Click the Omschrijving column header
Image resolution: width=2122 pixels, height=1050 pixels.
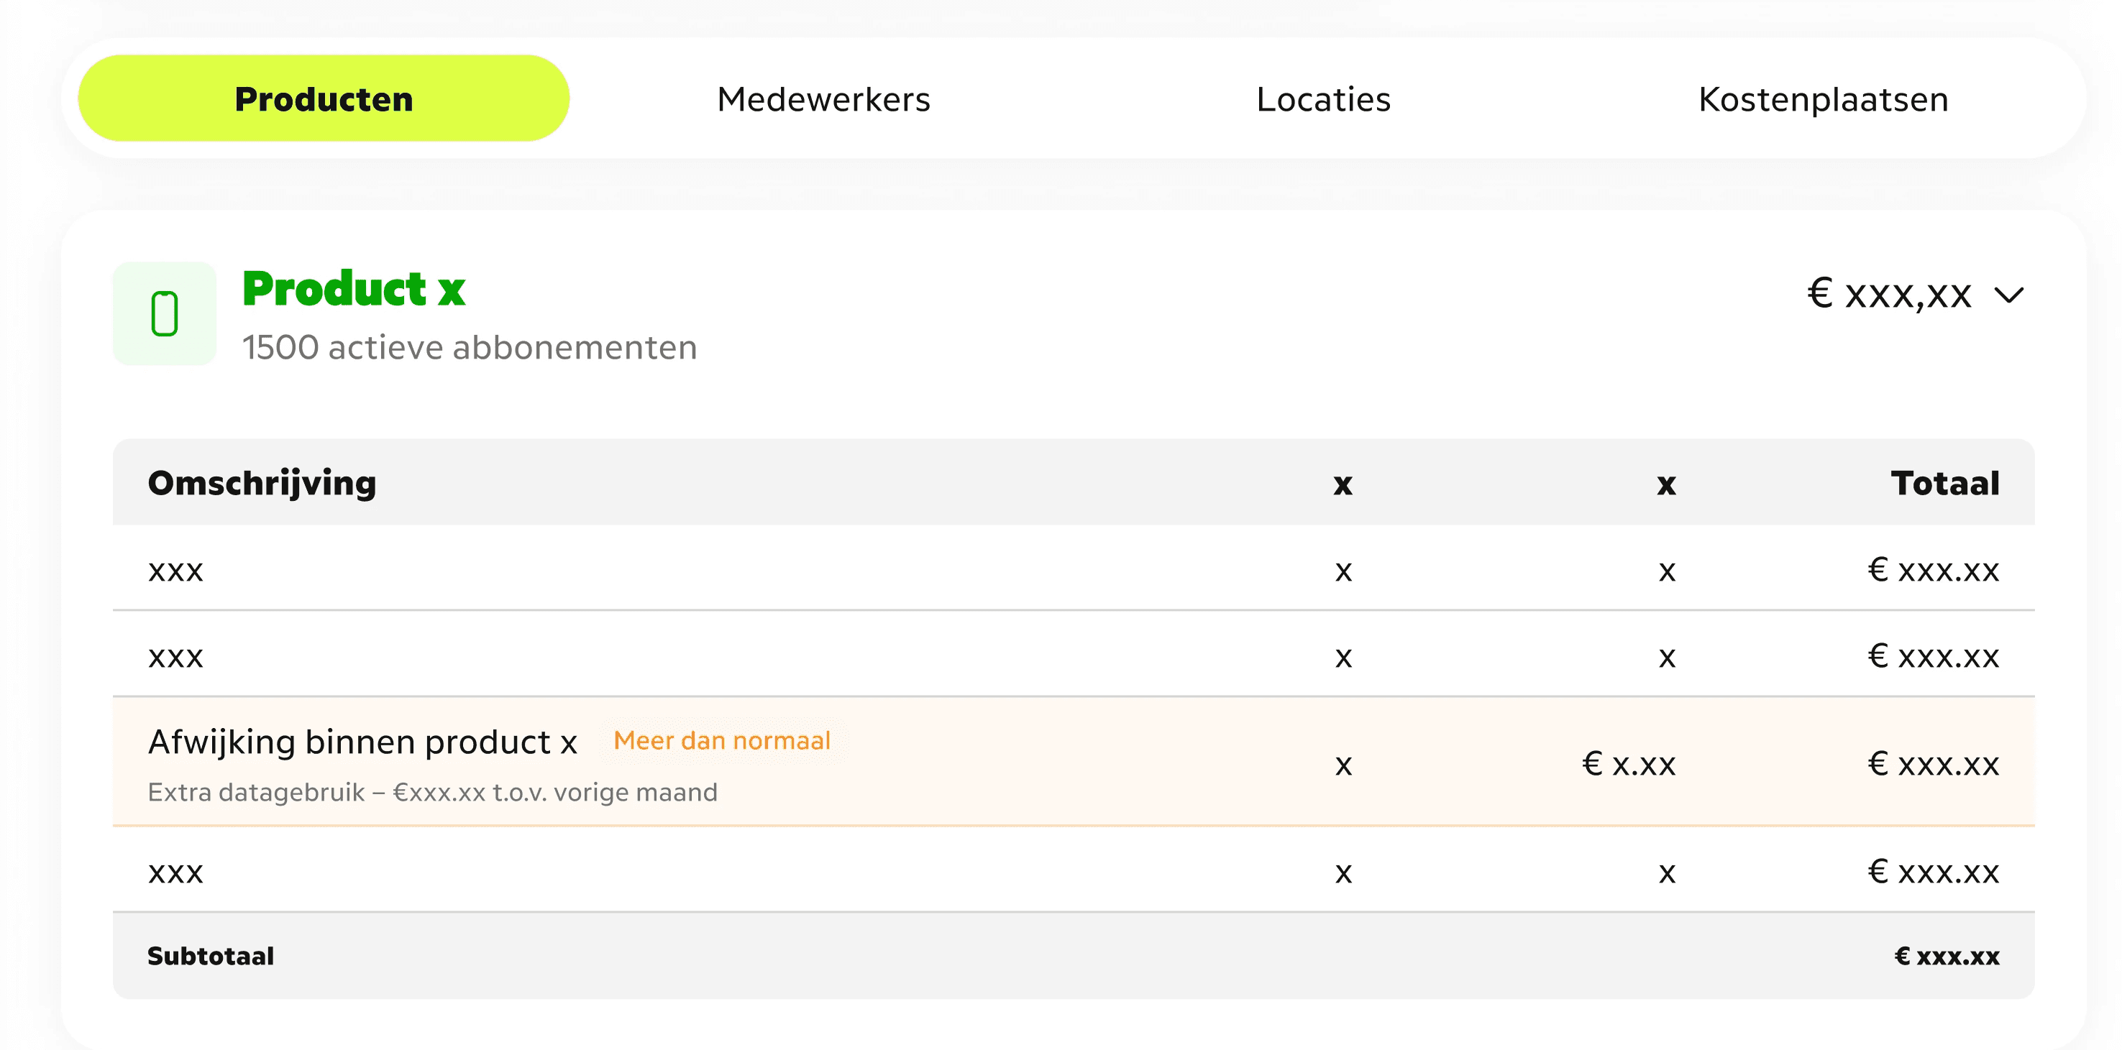point(262,484)
